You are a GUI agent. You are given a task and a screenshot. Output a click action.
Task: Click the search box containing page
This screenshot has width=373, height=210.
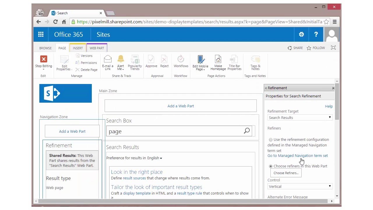(175, 131)
